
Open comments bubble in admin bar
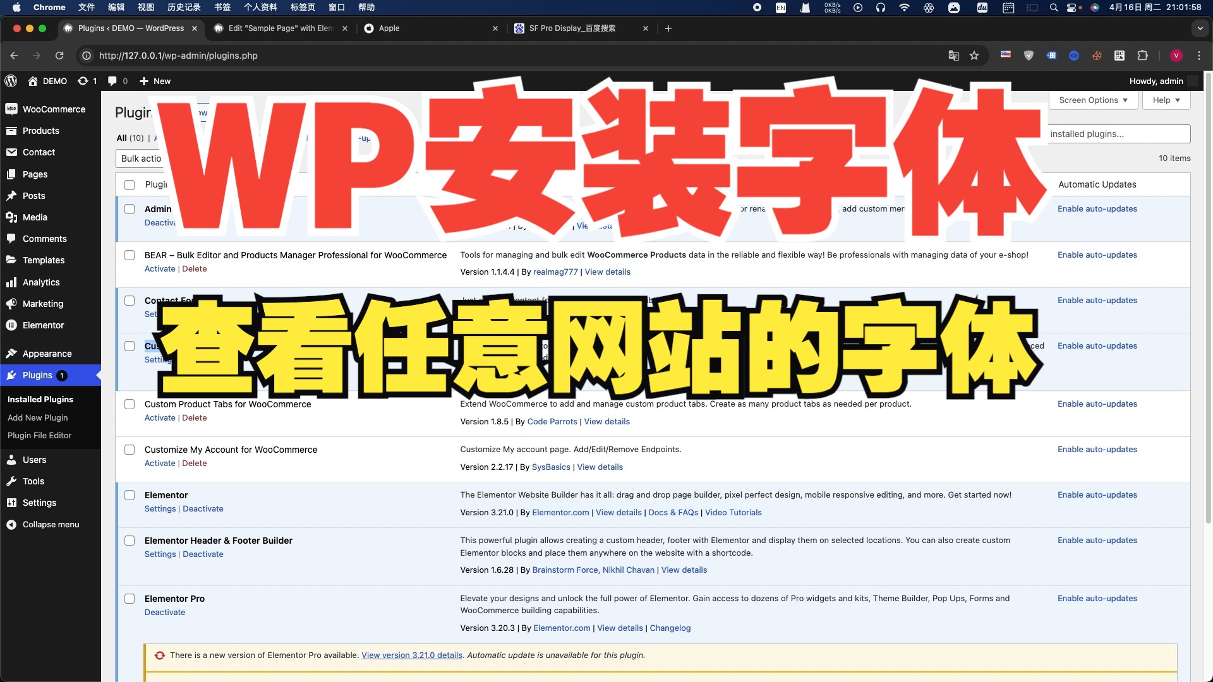[x=112, y=81]
